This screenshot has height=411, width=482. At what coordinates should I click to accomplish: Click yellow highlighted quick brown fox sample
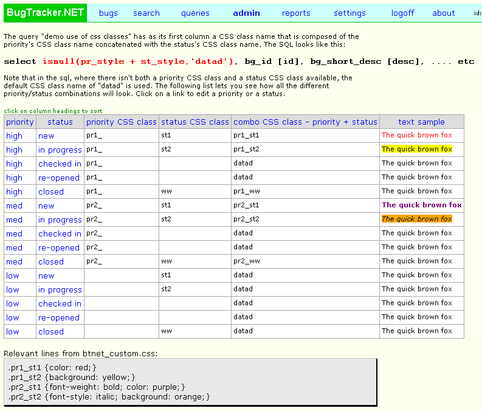pos(416,149)
